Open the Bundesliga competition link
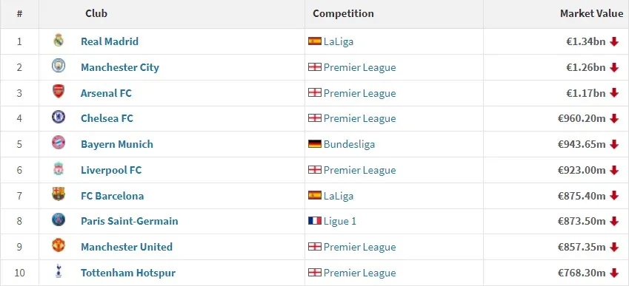 pyautogui.click(x=350, y=144)
